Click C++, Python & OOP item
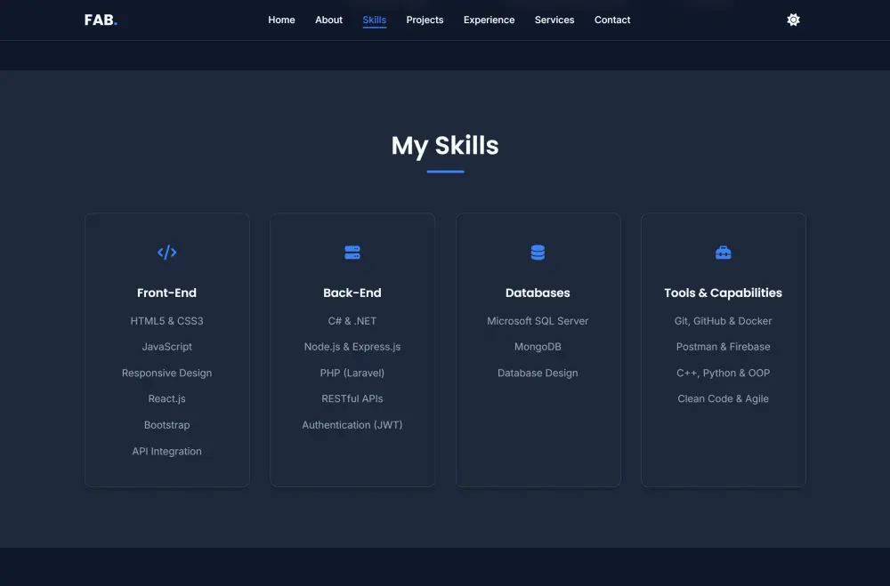The width and height of the screenshot is (890, 586). pyautogui.click(x=723, y=373)
